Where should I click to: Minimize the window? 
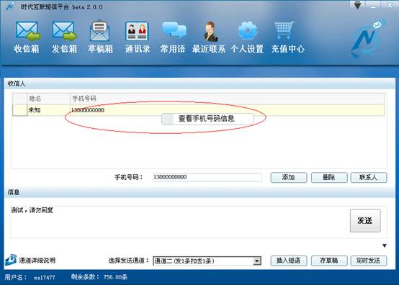(373, 6)
